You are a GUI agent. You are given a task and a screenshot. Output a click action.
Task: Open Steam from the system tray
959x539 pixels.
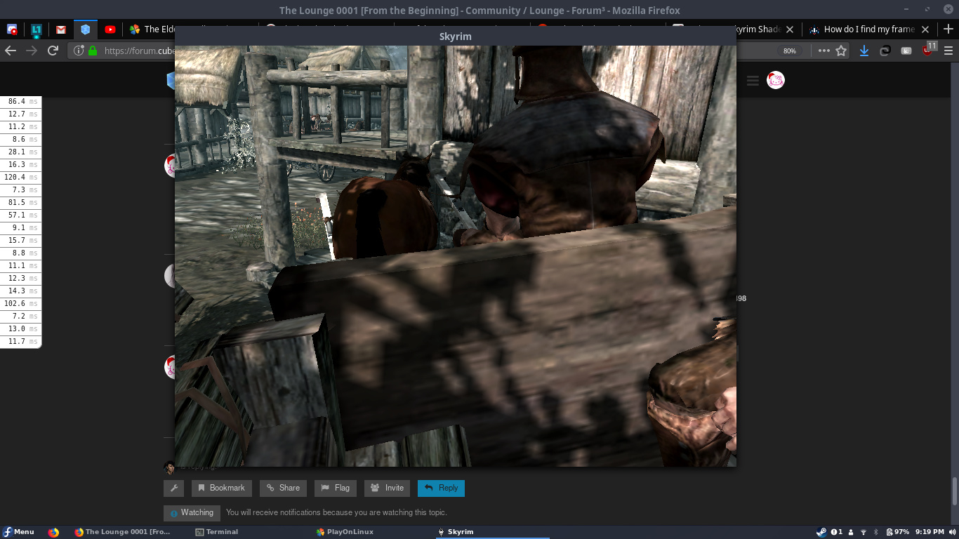pyautogui.click(x=821, y=532)
